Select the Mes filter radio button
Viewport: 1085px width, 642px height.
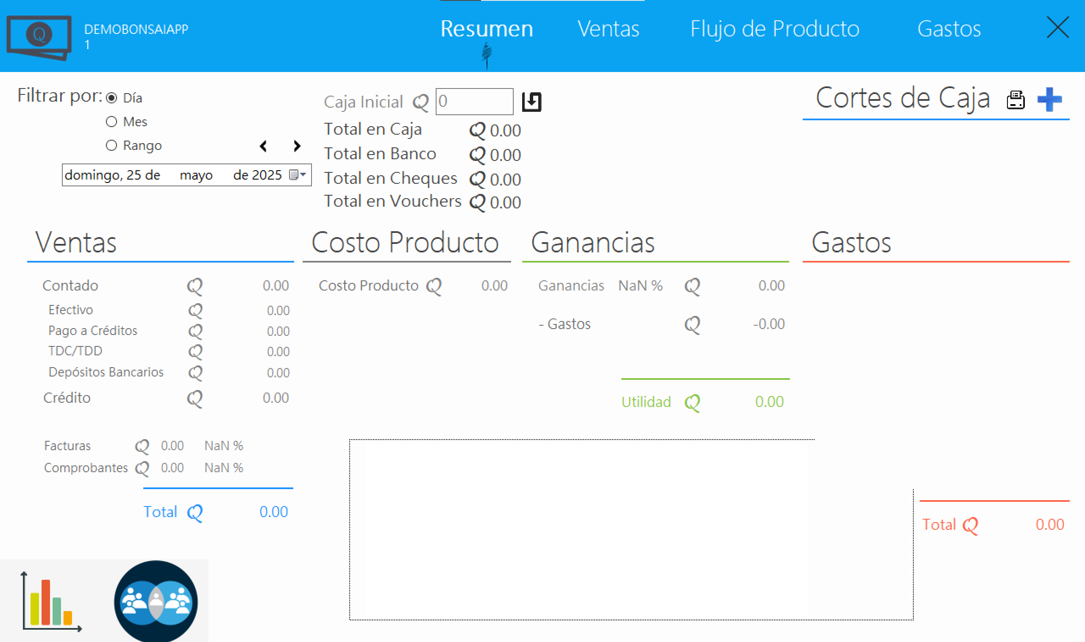tap(112, 122)
